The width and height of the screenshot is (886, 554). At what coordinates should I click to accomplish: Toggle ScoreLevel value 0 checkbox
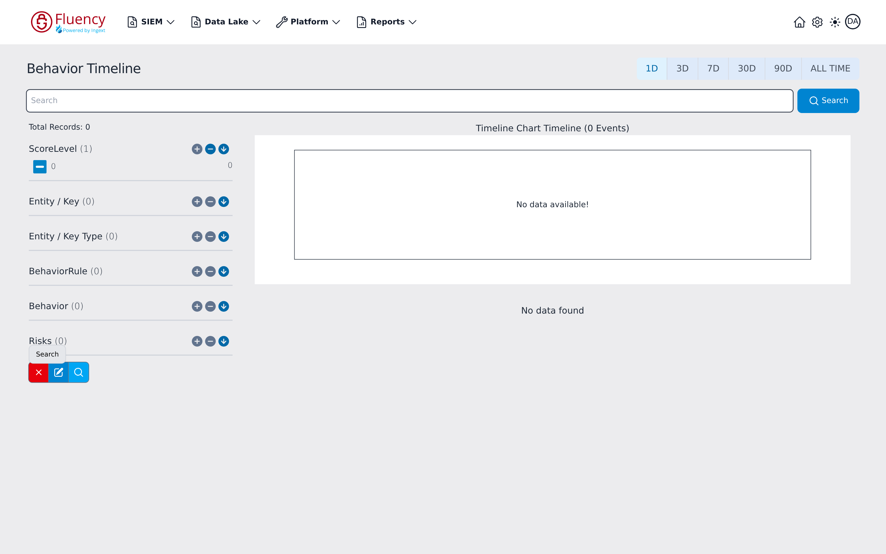40,167
